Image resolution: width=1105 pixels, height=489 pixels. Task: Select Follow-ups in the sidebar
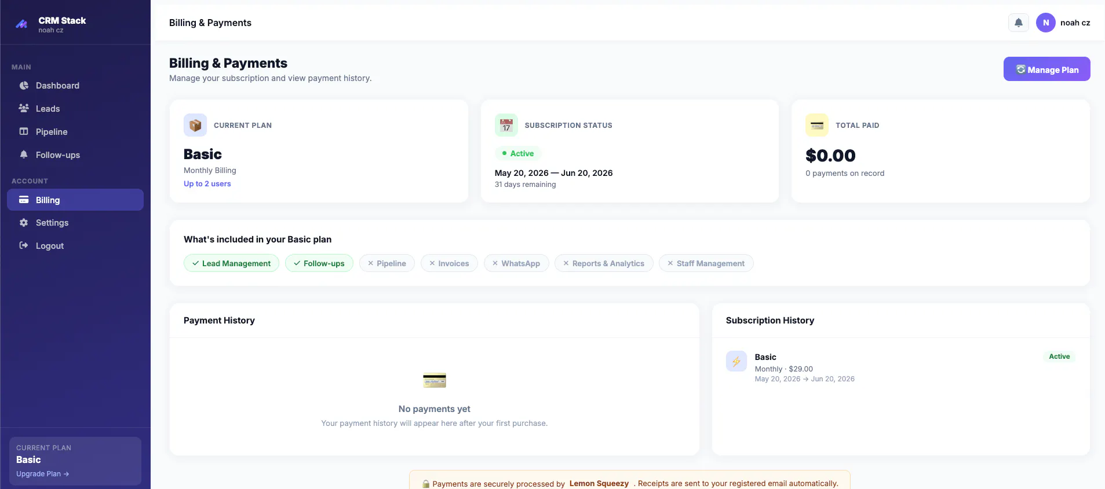pos(75,155)
